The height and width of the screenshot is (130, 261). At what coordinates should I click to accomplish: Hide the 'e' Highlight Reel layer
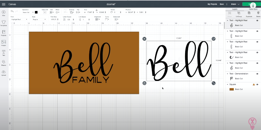(x=257, y=52)
